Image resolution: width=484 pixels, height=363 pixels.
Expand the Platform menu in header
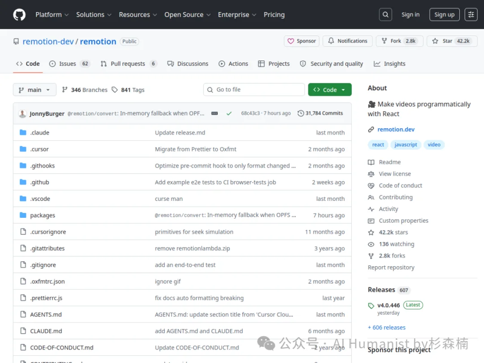click(52, 15)
